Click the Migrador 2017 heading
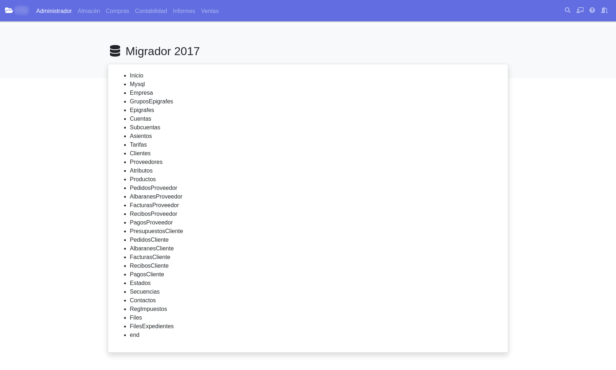The height and width of the screenshot is (370, 616). coord(162,51)
